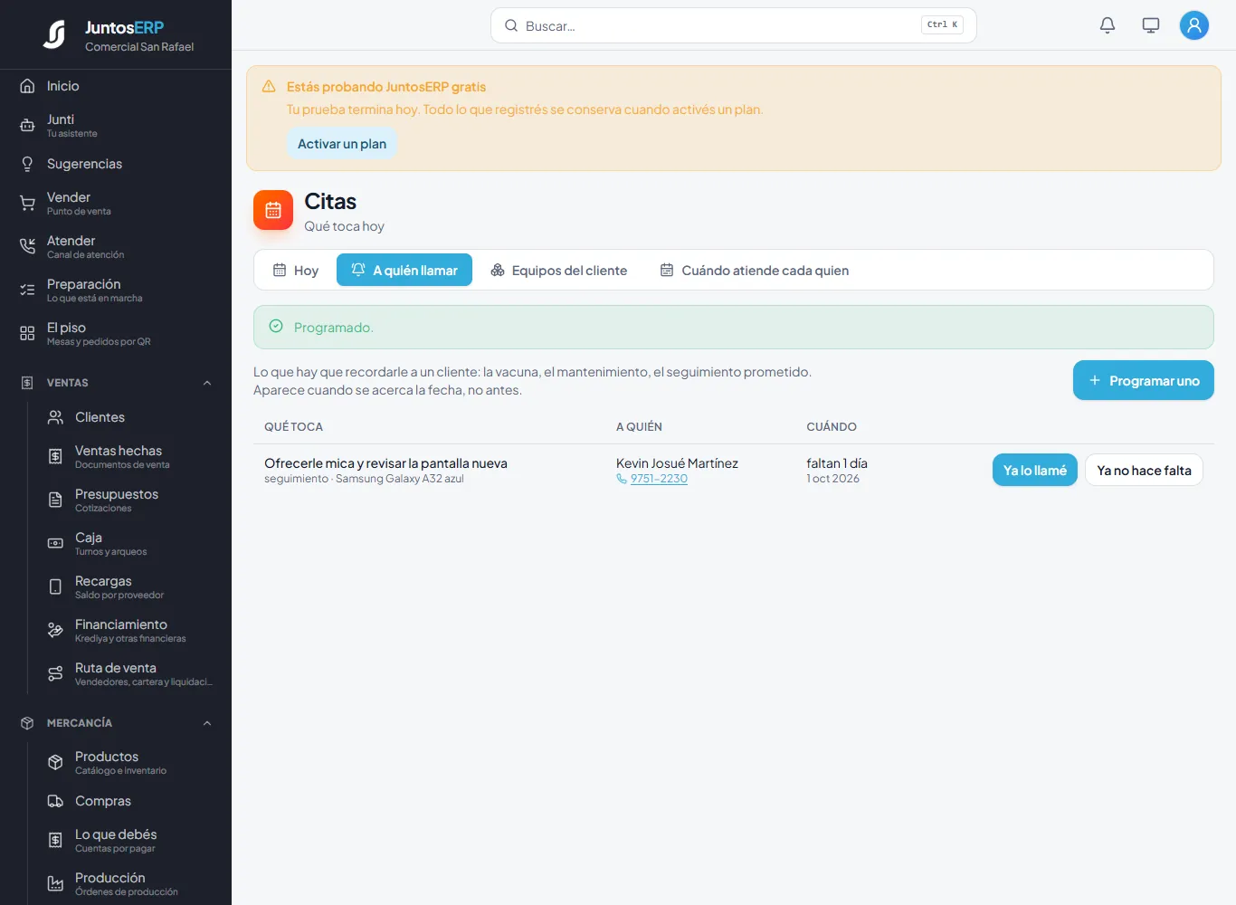The image size is (1236, 905).
Task: Click the Preparación checklist icon
Action: tap(27, 291)
